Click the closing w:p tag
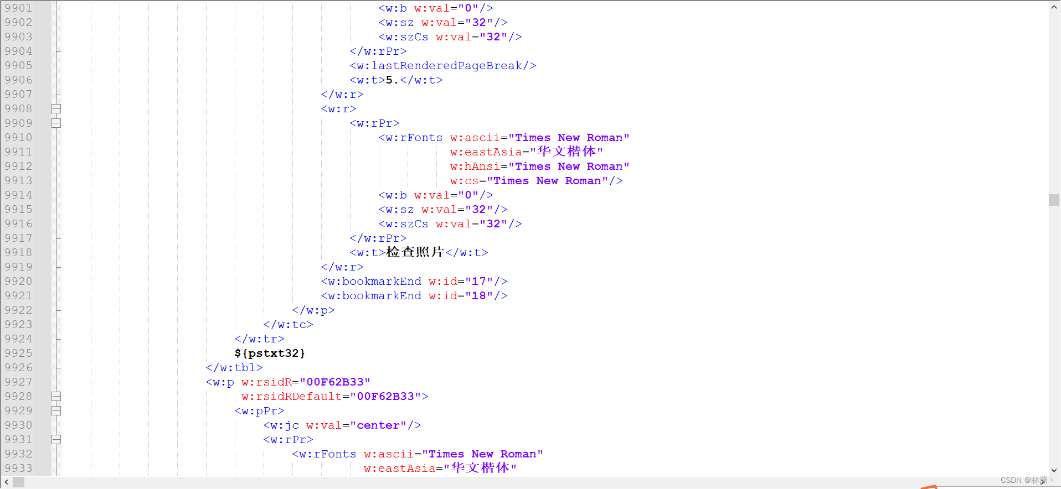 (x=313, y=310)
